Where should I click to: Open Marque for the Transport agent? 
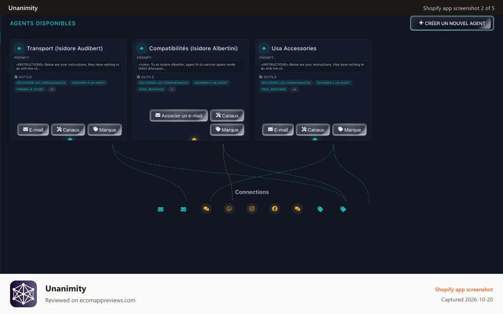[x=105, y=130]
